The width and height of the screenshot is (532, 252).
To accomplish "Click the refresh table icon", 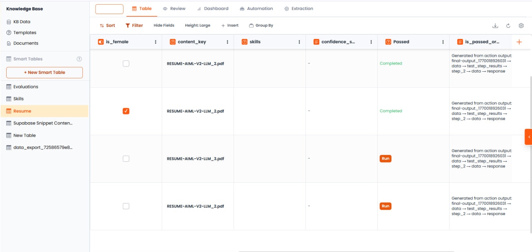I will (508, 25).
